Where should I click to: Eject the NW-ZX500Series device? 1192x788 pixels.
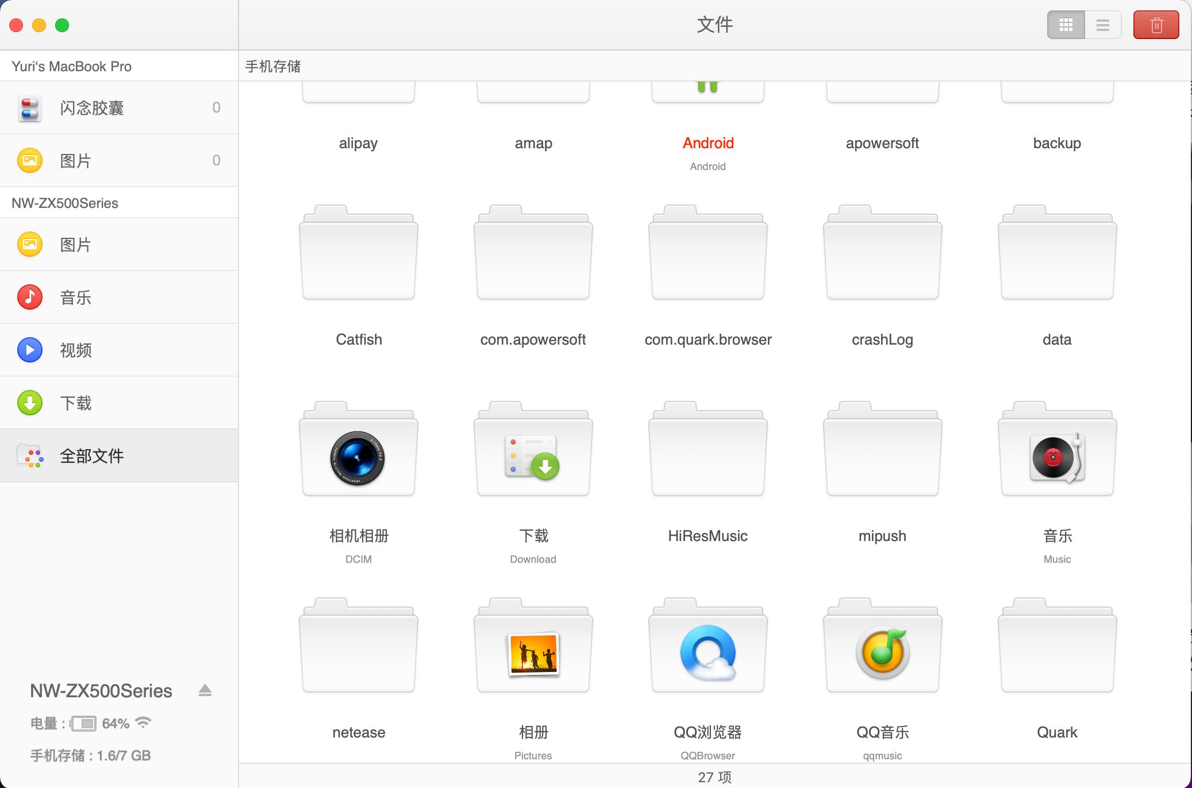pos(205,690)
